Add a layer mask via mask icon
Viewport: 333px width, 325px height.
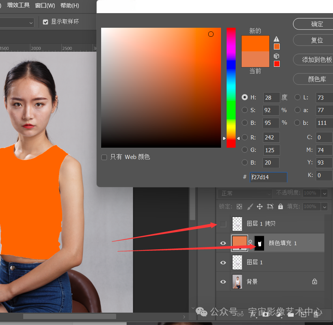click(266, 314)
